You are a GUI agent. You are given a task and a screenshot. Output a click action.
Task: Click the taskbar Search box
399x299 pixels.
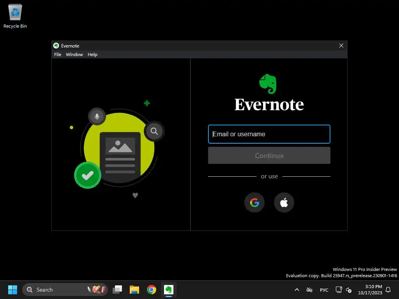(x=65, y=290)
